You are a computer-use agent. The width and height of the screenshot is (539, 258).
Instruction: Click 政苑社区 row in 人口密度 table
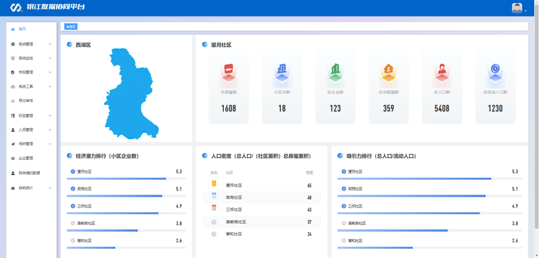261,198
